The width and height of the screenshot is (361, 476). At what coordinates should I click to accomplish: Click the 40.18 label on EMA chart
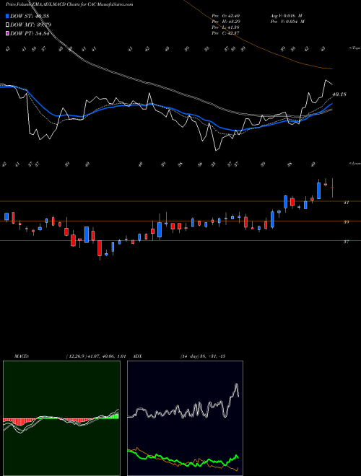339,94
